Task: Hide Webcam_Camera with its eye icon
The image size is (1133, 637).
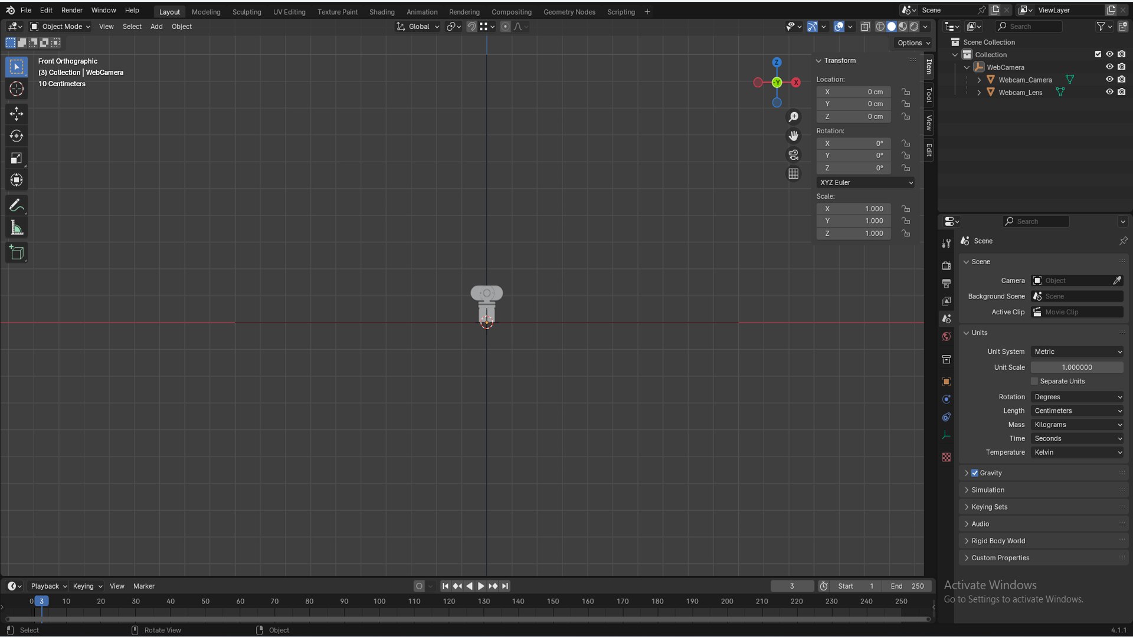Action: click(x=1109, y=80)
